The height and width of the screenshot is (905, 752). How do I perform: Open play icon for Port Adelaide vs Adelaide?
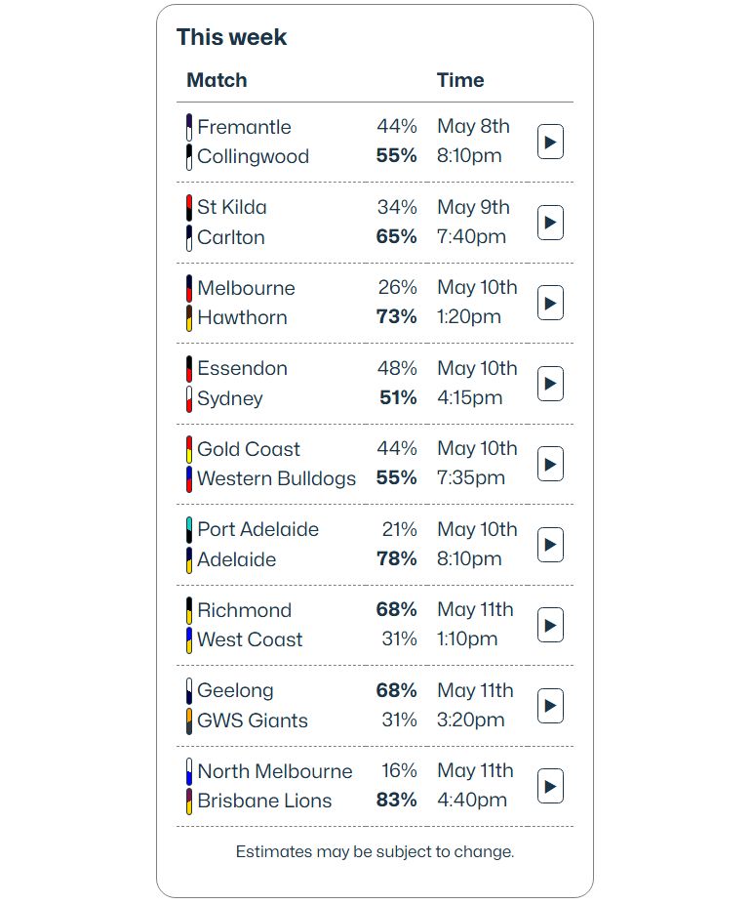pos(550,545)
